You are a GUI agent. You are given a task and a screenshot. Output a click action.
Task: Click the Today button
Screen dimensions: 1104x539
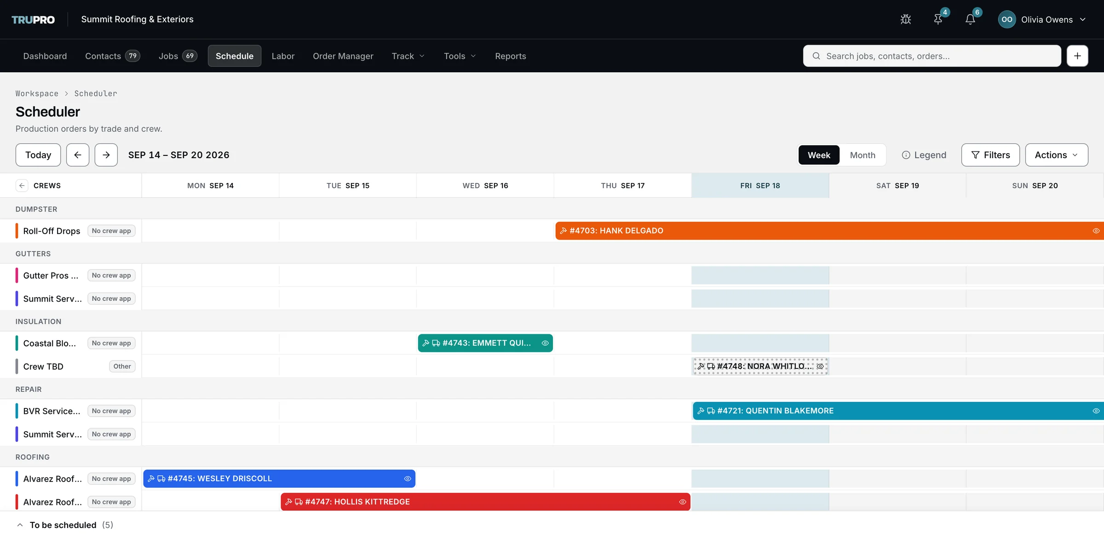point(38,155)
